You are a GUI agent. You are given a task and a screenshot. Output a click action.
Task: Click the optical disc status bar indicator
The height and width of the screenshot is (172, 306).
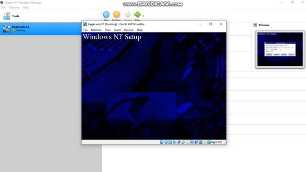(x=166, y=142)
